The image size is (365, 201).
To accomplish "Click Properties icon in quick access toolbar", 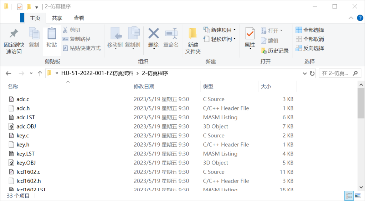I will tap(20, 7).
